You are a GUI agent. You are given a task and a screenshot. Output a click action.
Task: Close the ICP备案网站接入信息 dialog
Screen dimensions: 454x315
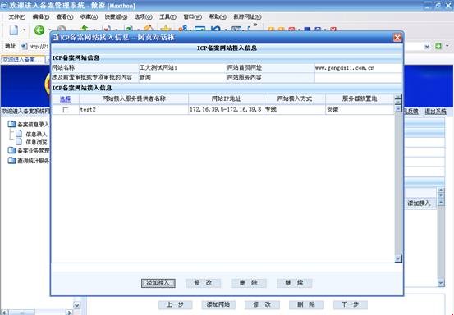pyautogui.click(x=397, y=38)
